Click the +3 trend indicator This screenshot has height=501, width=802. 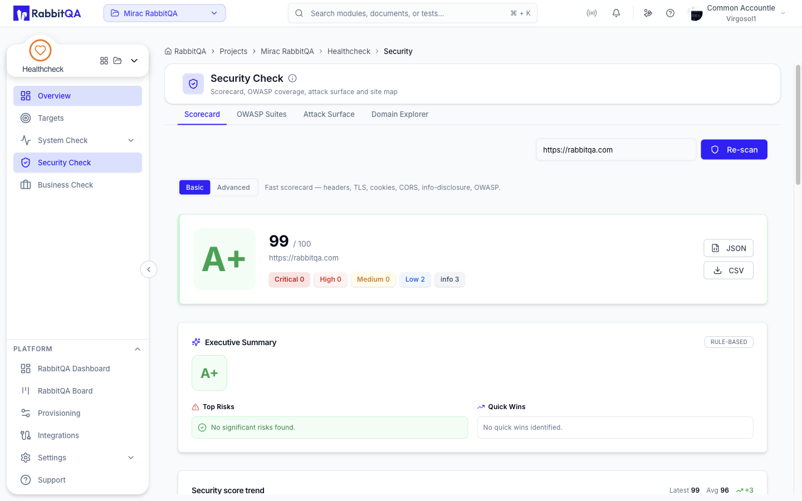[x=745, y=490]
